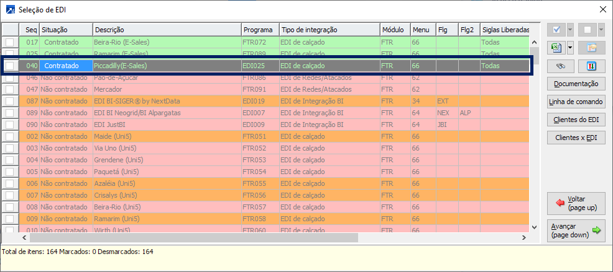Click the EDI025 program cell
Viewport: 613px width, 272px height.
(x=260, y=66)
